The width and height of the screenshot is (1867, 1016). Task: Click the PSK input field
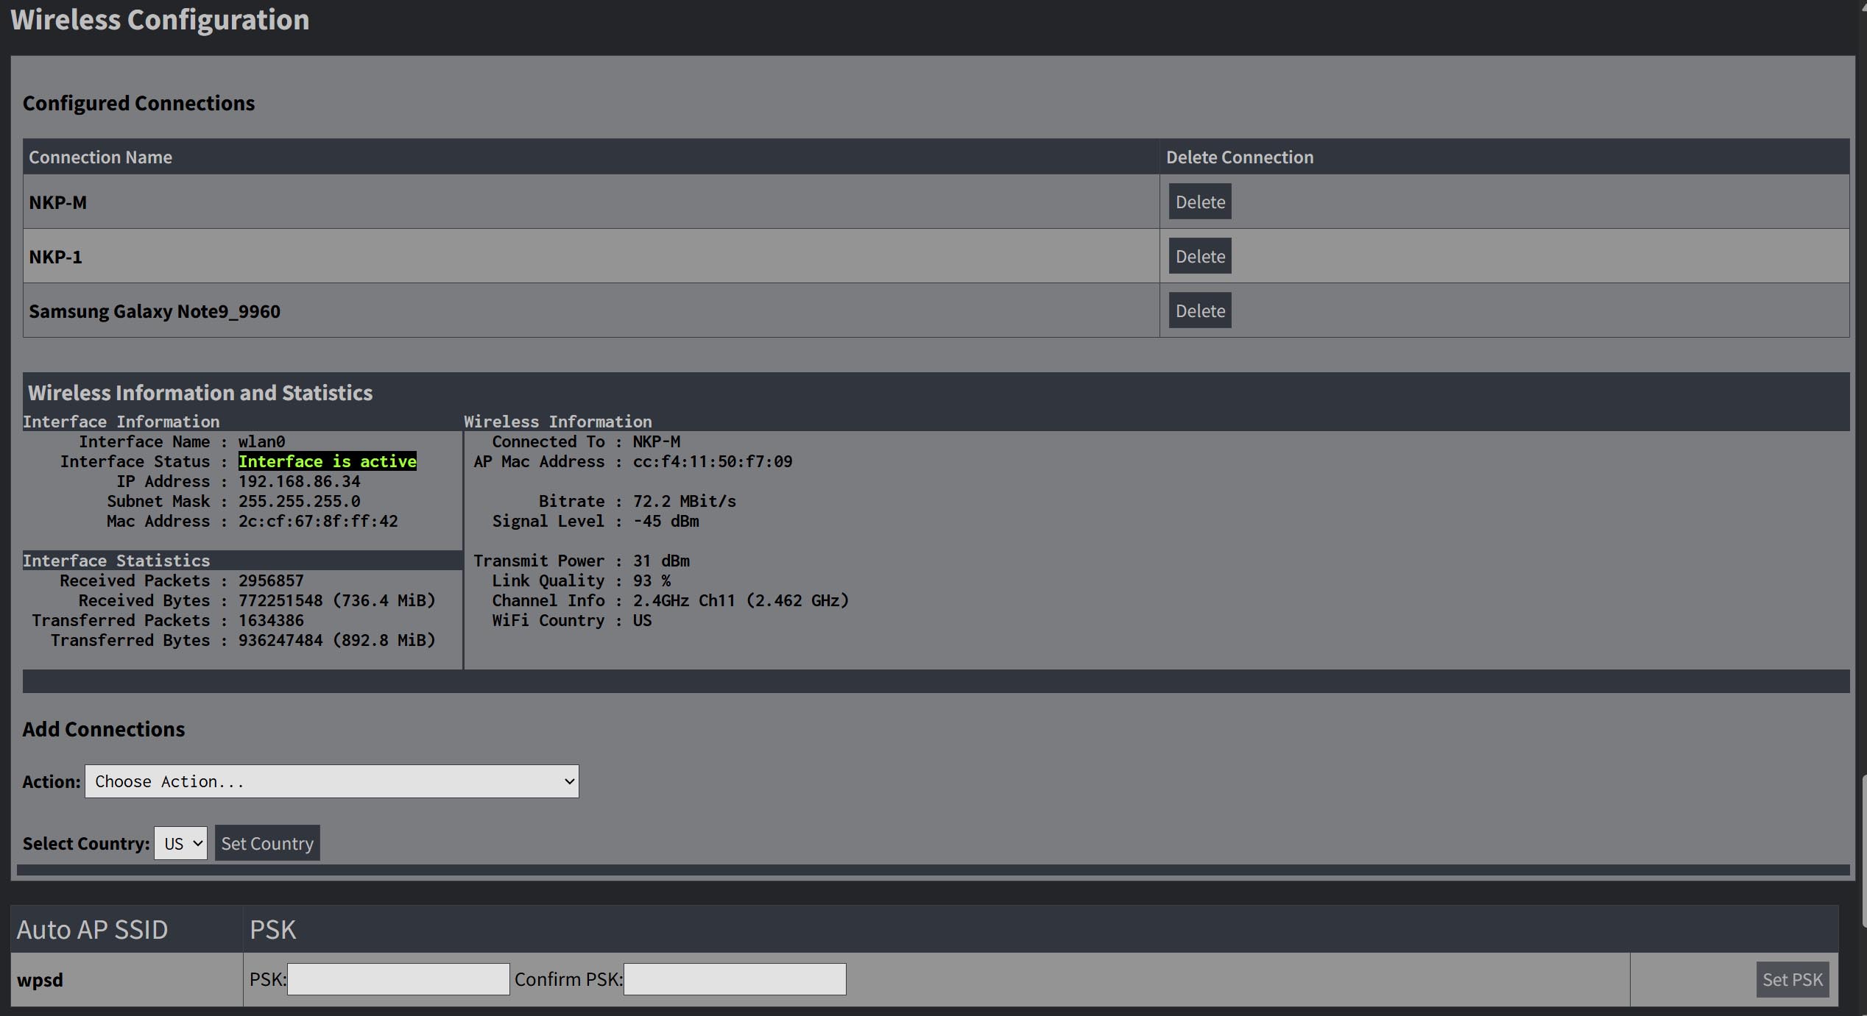(398, 979)
